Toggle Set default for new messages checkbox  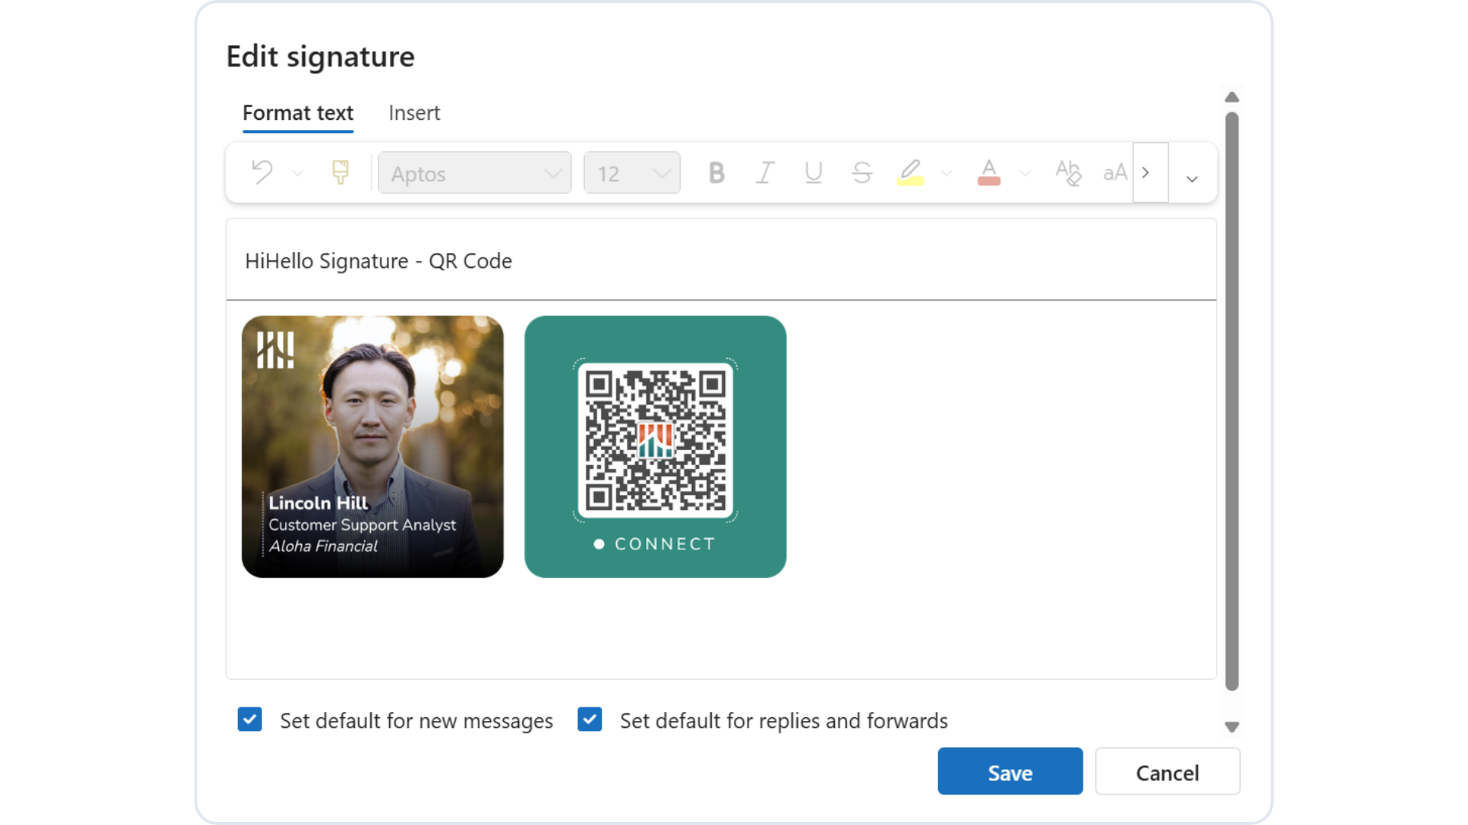[x=250, y=720]
